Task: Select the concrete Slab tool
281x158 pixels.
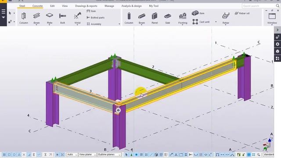Action: click(x=168, y=18)
